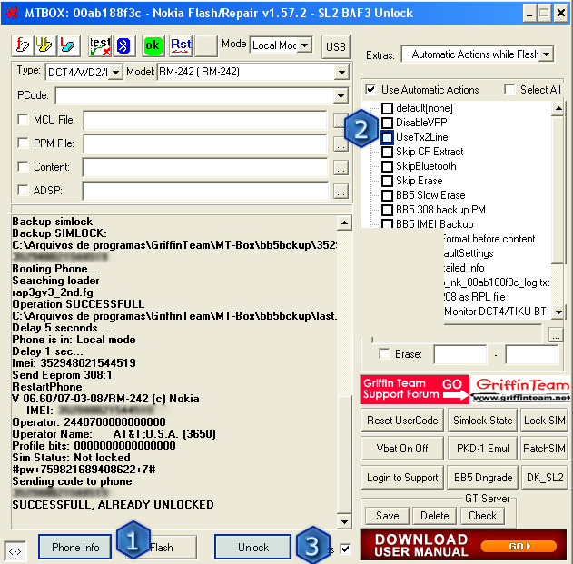Click the Phone Info button

pyautogui.click(x=75, y=547)
